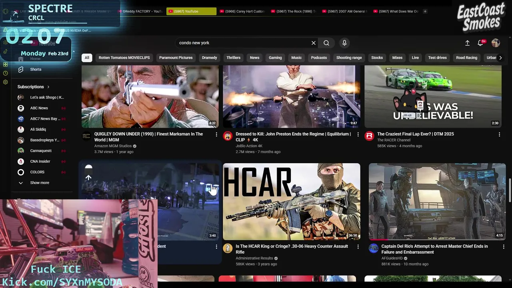Open the Captain Del Rio video title
This screenshot has width=512, height=288.
click(x=434, y=249)
